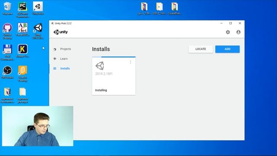Screen dimensions: 277x156
Task: Click the 2019.2.18f1 version text
Action: (x=104, y=74)
